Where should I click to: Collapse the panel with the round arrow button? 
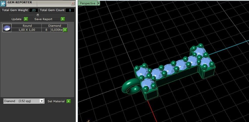pyautogui.click(x=38, y=15)
